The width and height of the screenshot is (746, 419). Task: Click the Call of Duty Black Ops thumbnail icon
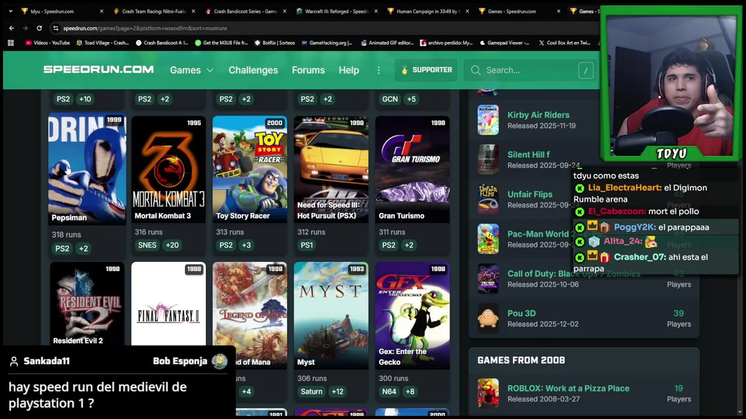(x=488, y=278)
